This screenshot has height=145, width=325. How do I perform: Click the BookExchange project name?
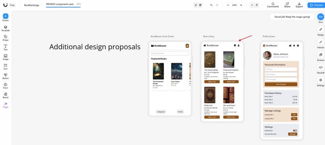click(31, 5)
